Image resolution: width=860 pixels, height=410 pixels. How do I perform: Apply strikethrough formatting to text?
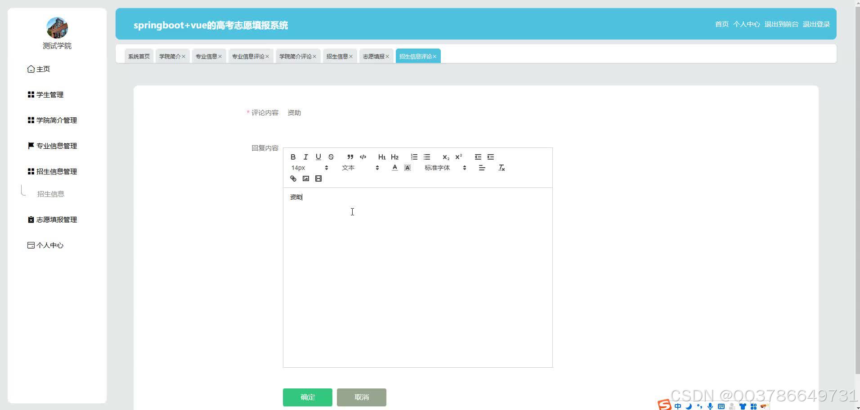(x=331, y=157)
